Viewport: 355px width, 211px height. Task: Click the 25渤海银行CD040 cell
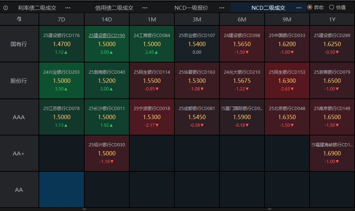106,80
